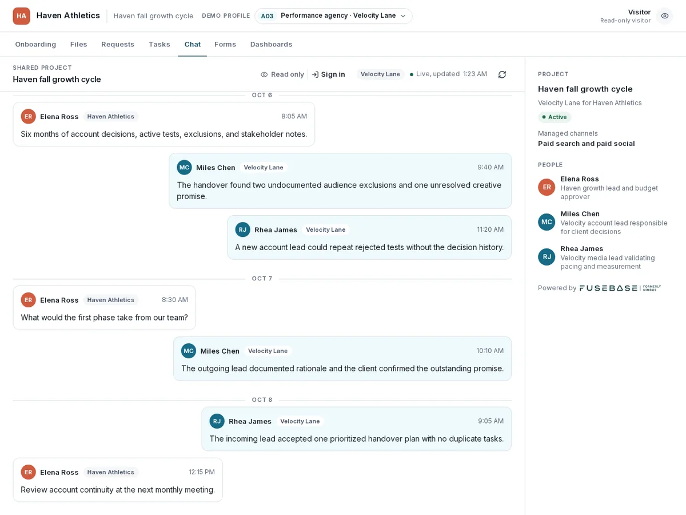Click the Read only eye icon

click(264, 74)
